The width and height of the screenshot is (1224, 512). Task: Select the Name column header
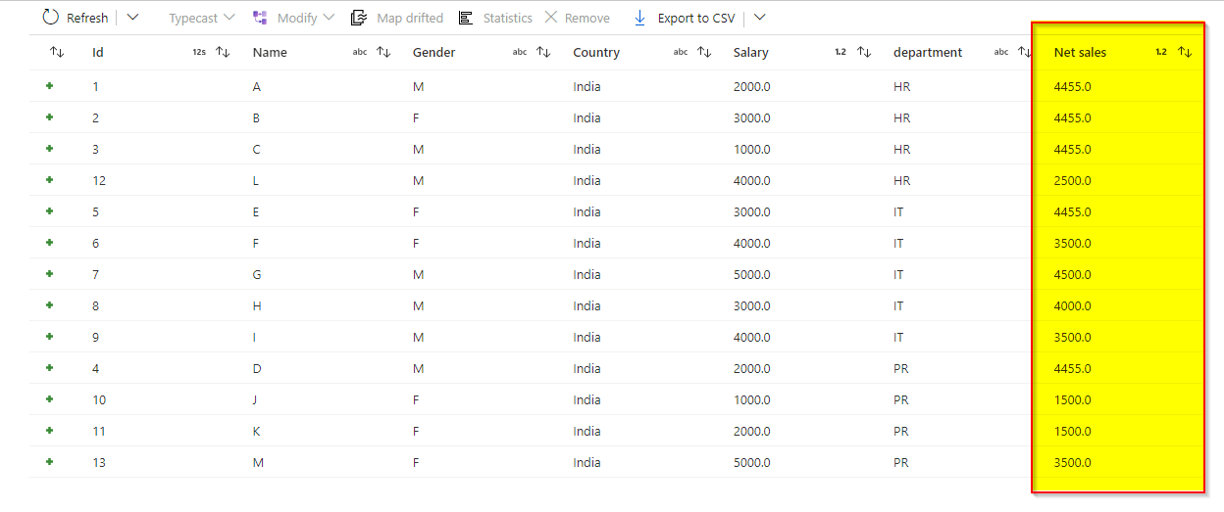pyautogui.click(x=270, y=53)
